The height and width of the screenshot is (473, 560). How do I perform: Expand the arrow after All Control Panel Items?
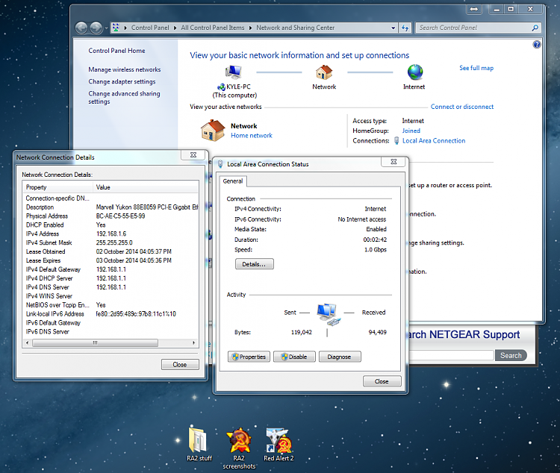250,28
